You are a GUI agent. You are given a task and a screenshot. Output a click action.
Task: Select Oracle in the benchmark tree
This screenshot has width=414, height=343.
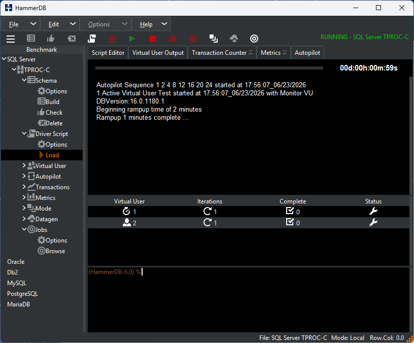(16, 262)
